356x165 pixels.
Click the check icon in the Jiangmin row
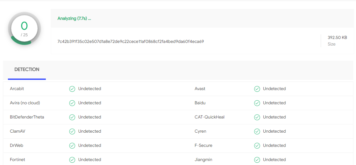point(257,160)
